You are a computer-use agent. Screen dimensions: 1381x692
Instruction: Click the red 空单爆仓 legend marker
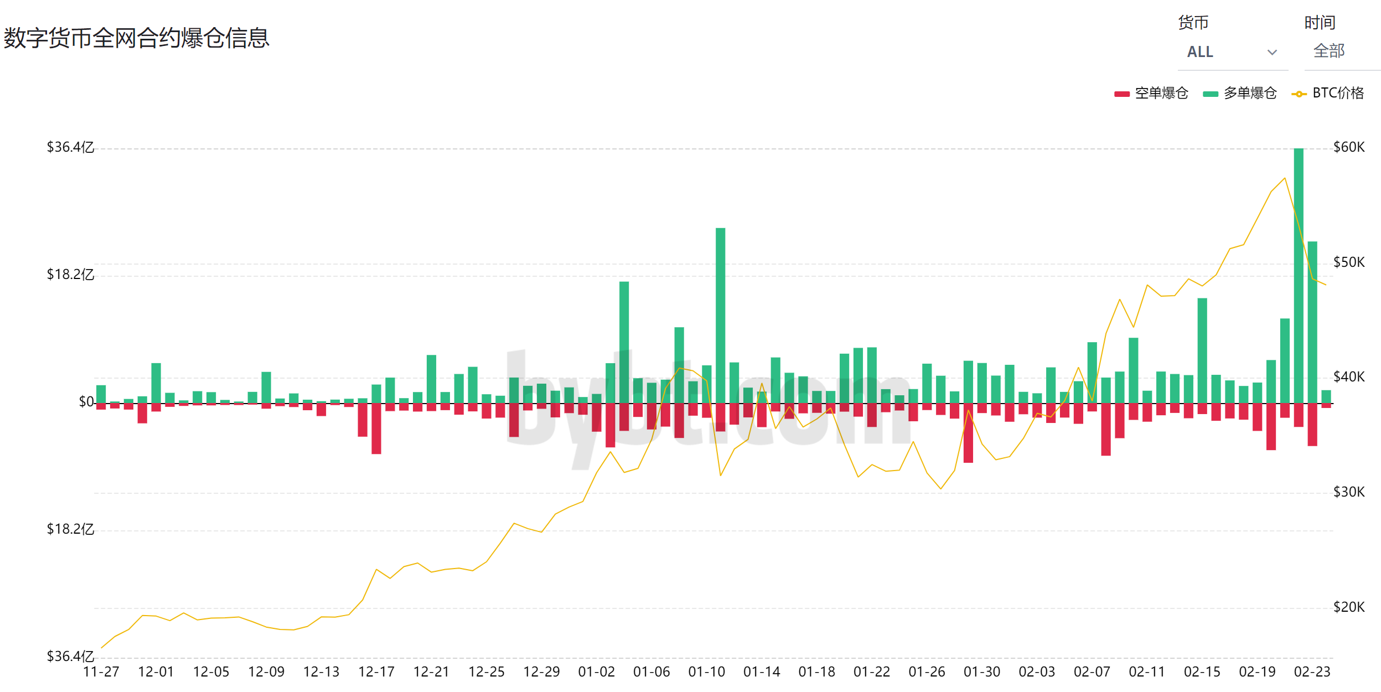tap(1121, 94)
